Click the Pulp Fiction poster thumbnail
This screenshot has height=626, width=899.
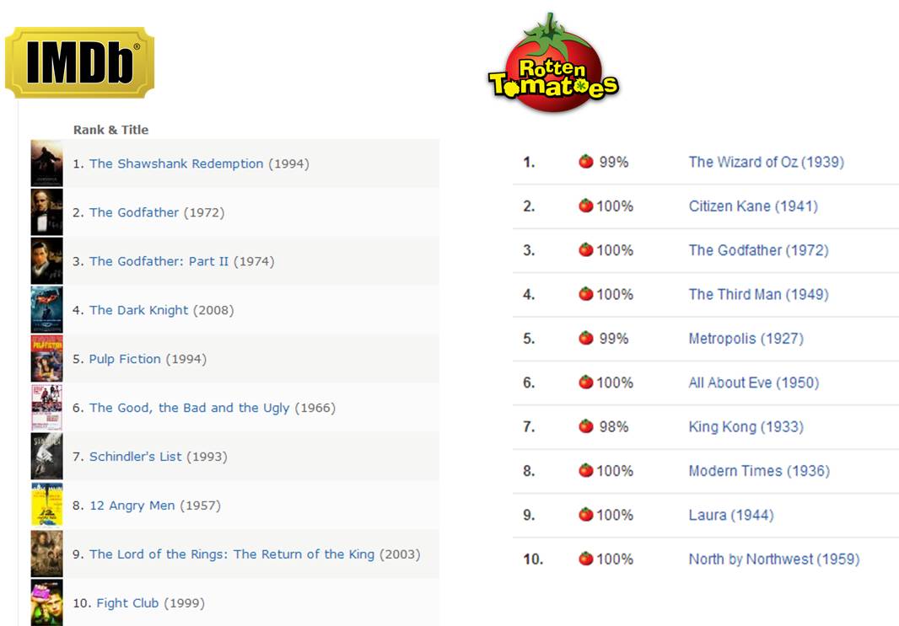46,359
